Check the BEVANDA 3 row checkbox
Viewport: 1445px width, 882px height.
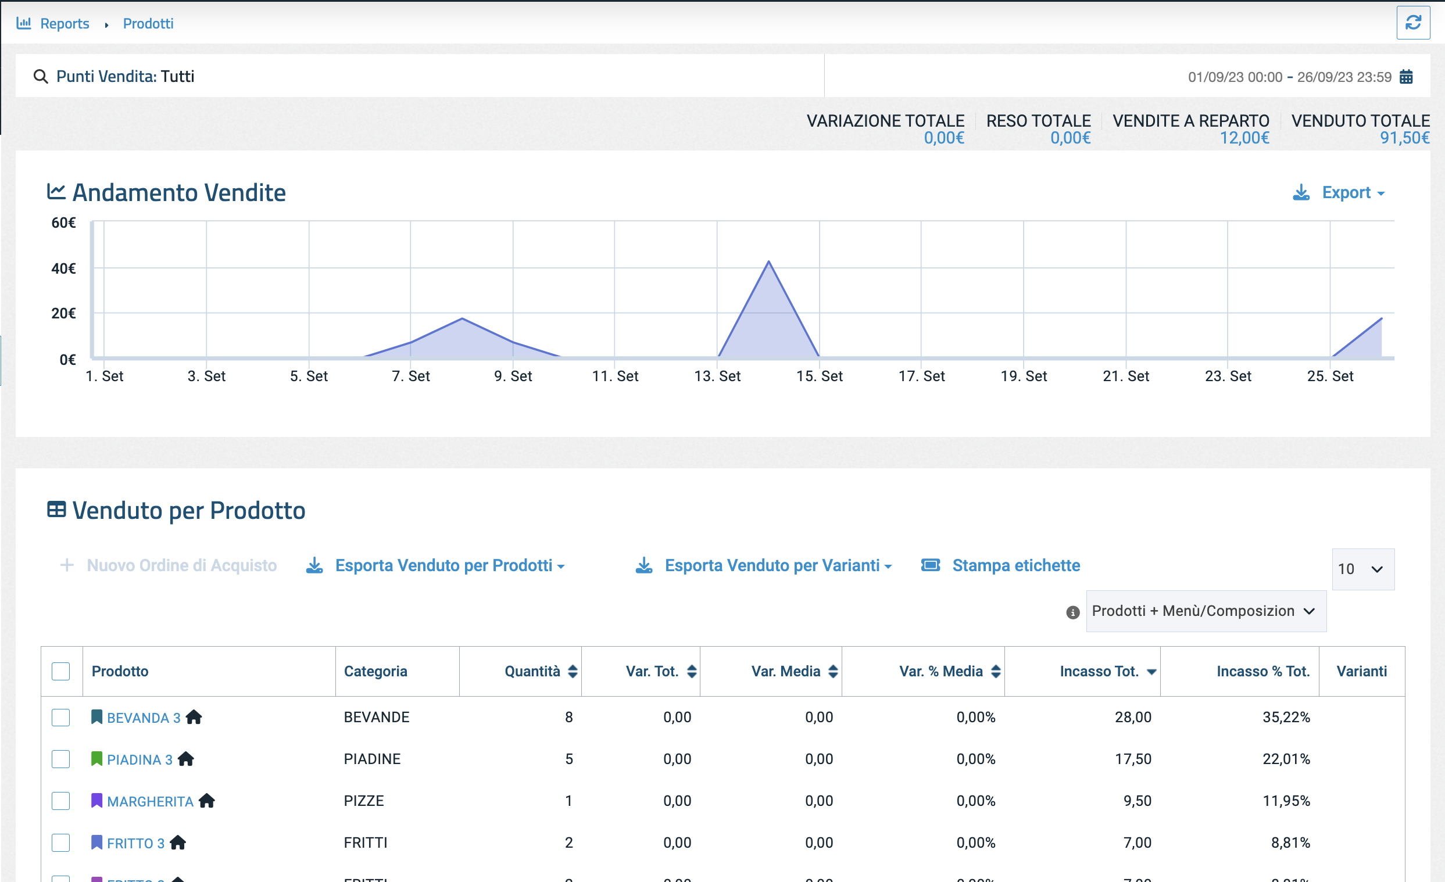(x=60, y=718)
